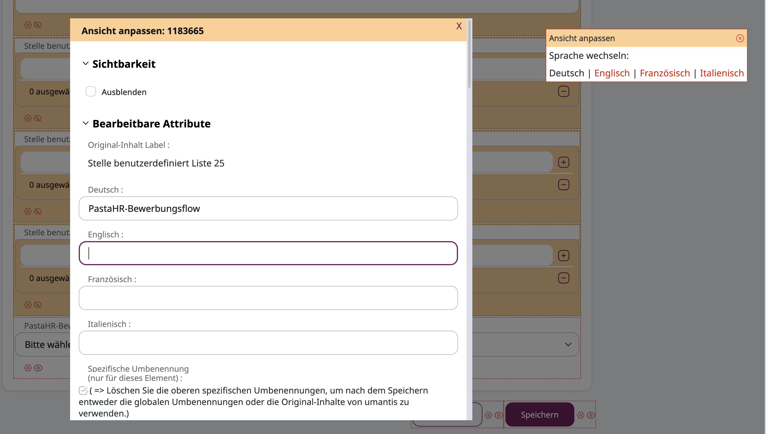Image resolution: width=766 pixels, height=434 pixels.
Task: Toggle eye visibility icon below PastaHR field
Action: tap(38, 367)
